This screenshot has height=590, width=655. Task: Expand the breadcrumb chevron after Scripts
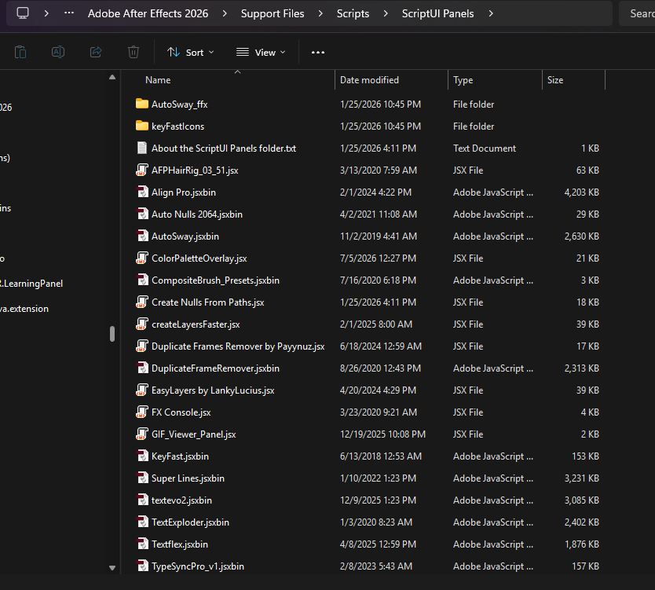point(386,13)
